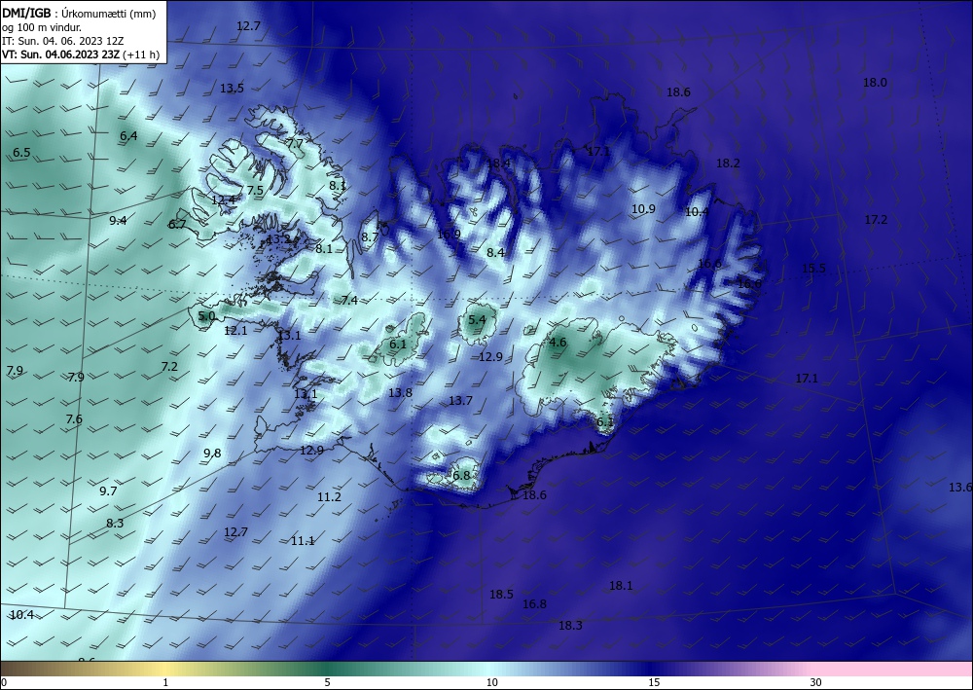Click the 18.4 value on the north coast
The height and width of the screenshot is (690, 973).
click(498, 163)
